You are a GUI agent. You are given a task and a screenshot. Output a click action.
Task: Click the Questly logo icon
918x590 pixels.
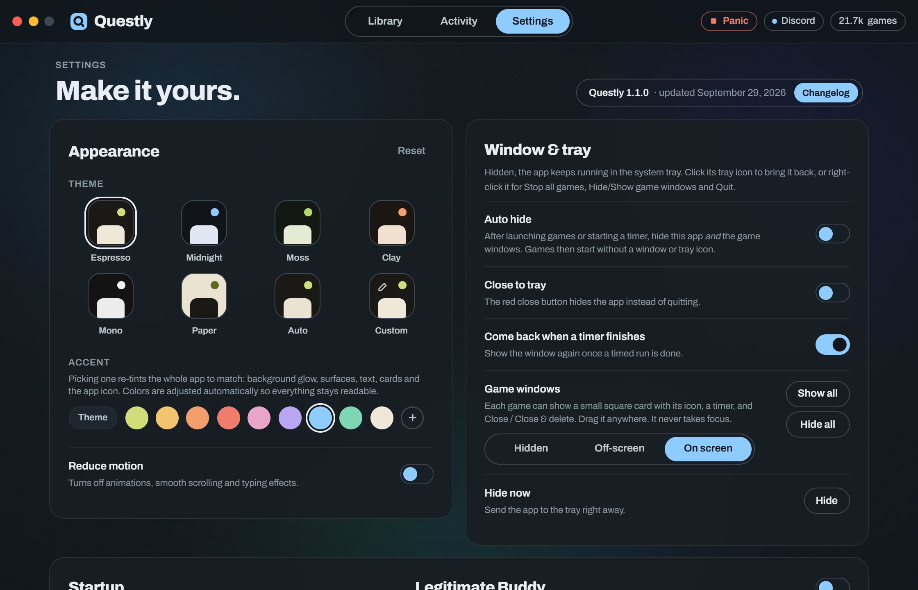(79, 21)
